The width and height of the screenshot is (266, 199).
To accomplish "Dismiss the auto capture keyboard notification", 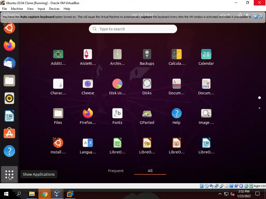I will pos(256,16).
